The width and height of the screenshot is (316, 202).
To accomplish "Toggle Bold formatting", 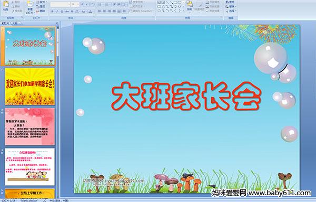I will [x=53, y=12].
